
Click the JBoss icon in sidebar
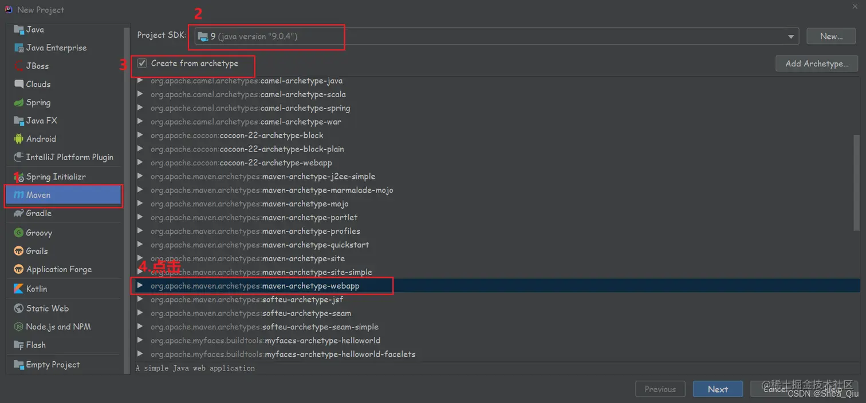click(18, 66)
